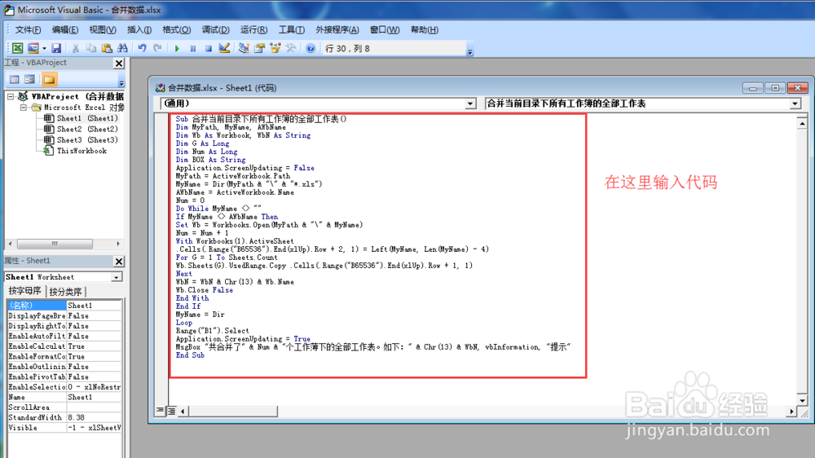Viewport: 815px width, 458px height.
Task: Open the Toolbox toolbar icon
Action: pyautogui.click(x=291, y=48)
